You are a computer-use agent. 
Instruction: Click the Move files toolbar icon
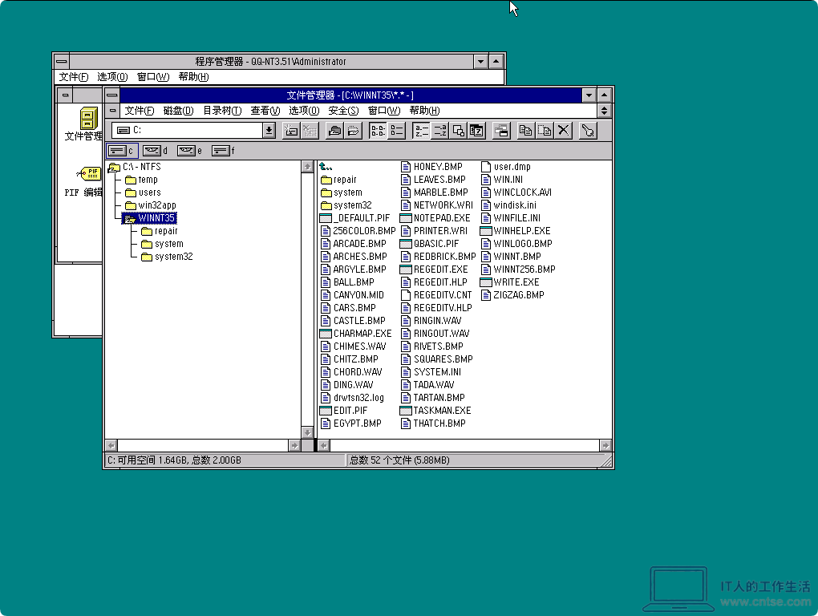point(545,131)
